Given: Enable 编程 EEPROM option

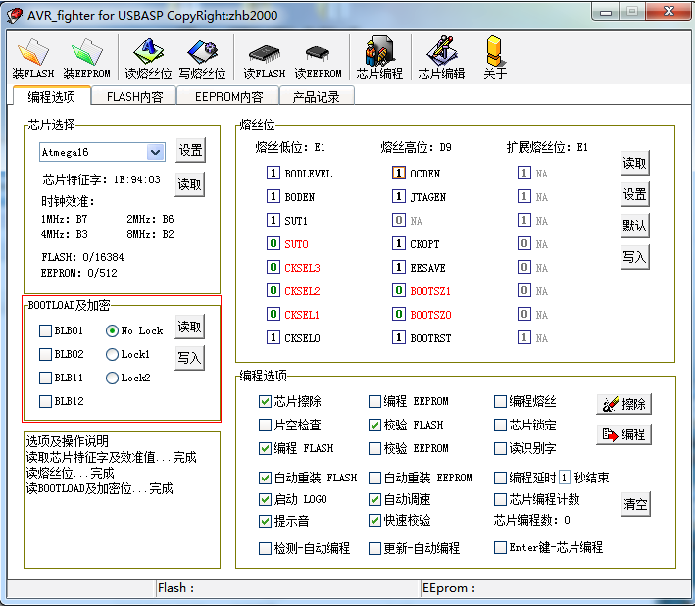Looking at the screenshot, I should (374, 402).
